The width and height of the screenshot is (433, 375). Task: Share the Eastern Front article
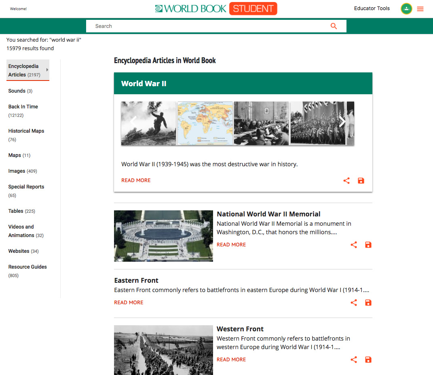point(354,302)
